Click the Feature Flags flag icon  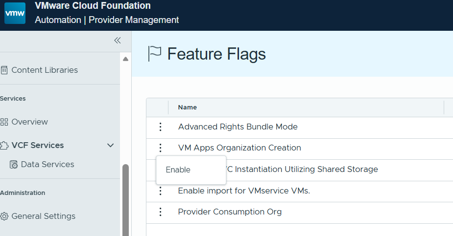[155, 54]
